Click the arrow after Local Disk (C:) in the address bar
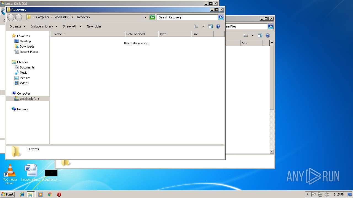 pyautogui.click(x=75, y=17)
